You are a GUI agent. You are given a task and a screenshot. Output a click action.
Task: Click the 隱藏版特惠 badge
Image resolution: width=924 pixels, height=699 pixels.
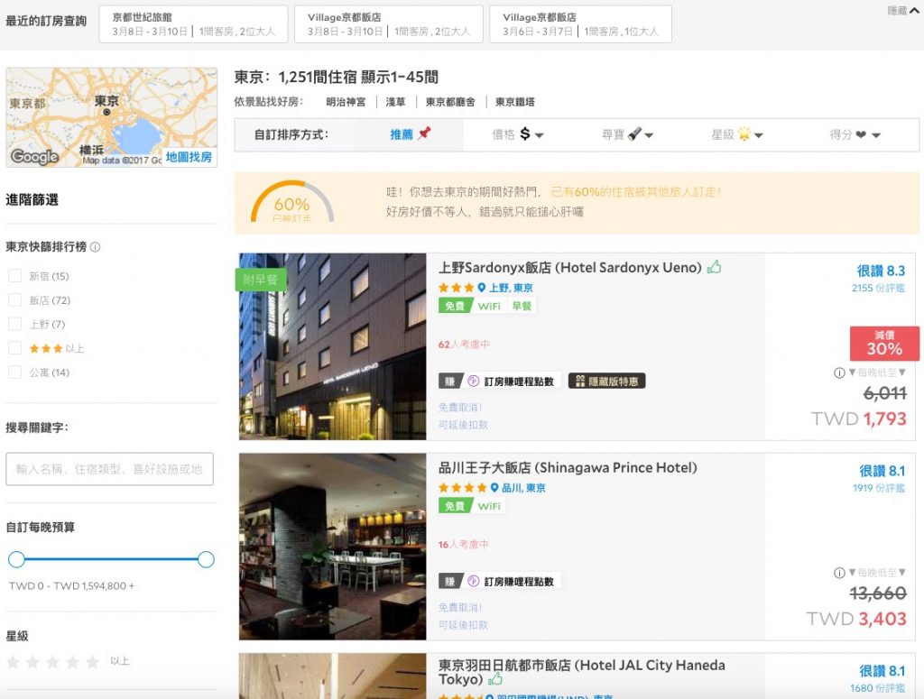click(607, 381)
